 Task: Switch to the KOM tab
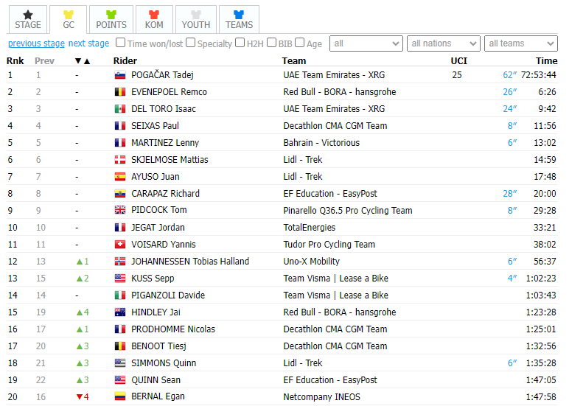click(x=154, y=20)
